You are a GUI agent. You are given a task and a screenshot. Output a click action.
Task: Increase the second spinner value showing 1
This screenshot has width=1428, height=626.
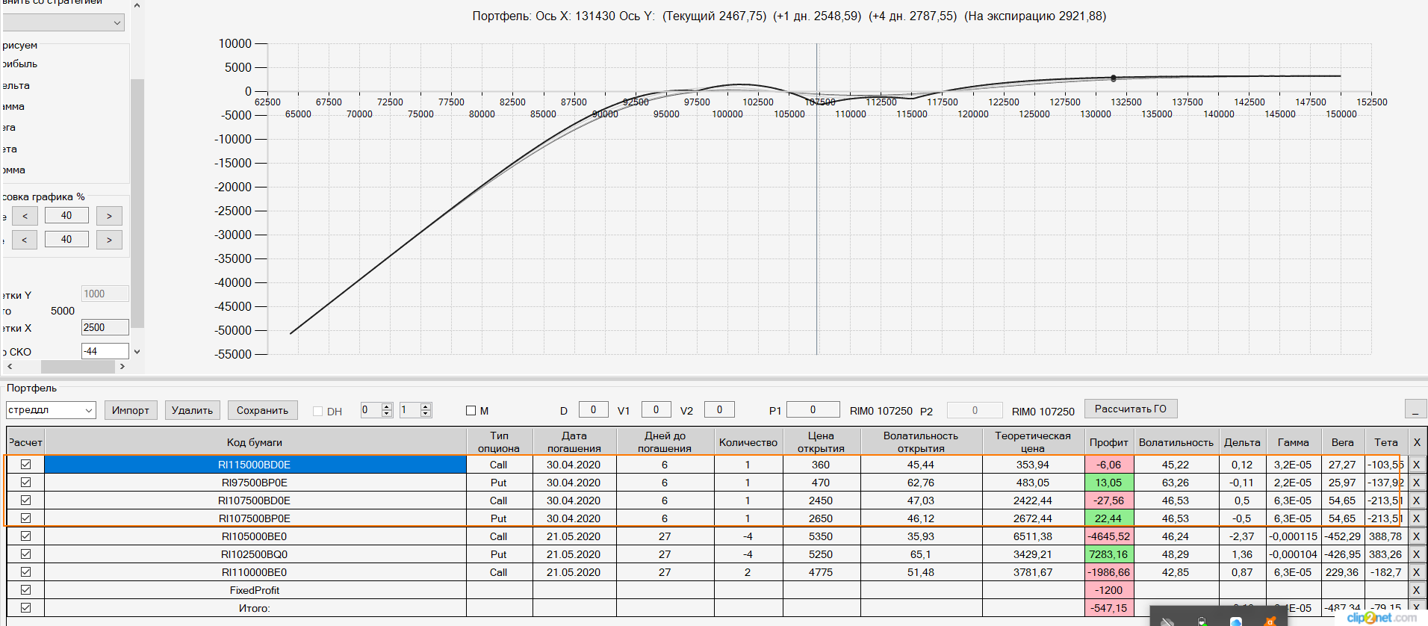point(426,406)
